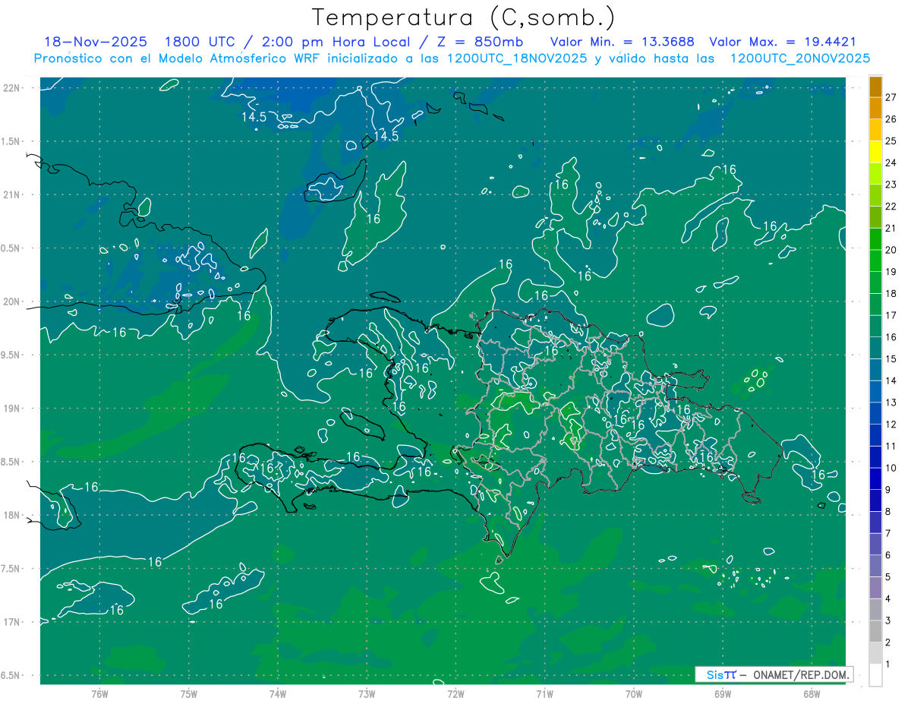The width and height of the screenshot is (911, 704).
Task: Click the '1200UTC_20NOV2025' valid-until time
Action: 799,58
